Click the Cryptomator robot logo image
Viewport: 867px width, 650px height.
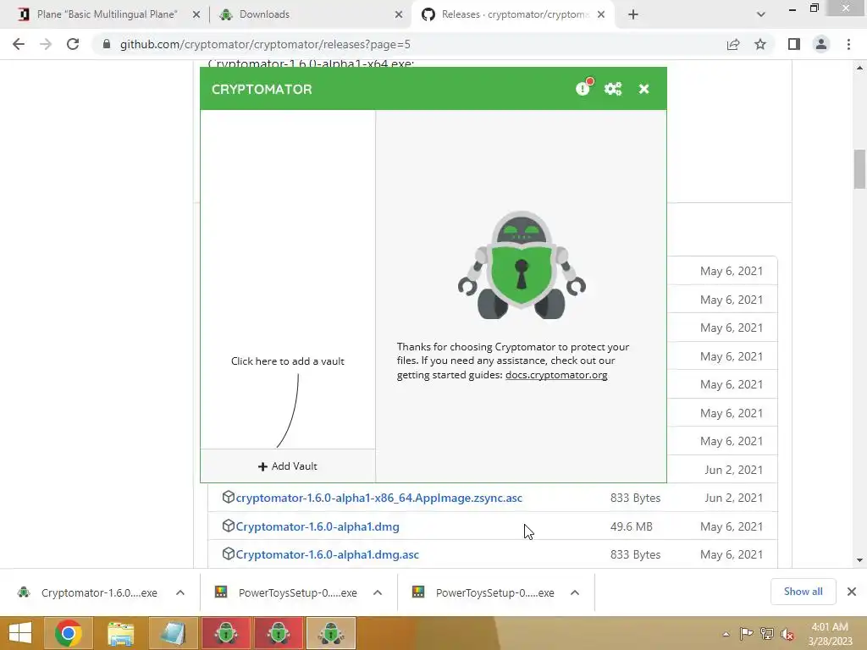click(x=522, y=265)
